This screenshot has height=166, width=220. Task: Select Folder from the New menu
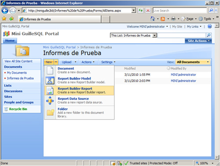tap(79, 113)
